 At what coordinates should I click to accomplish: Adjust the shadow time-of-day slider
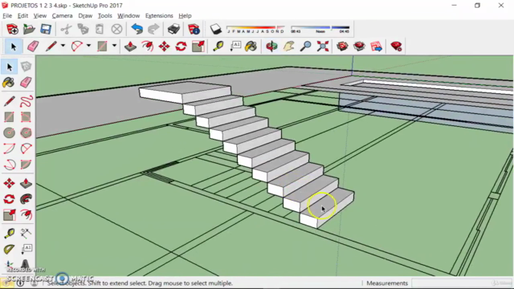pyautogui.click(x=320, y=29)
